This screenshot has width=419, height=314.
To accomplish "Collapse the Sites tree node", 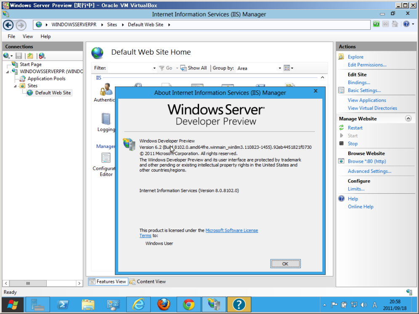I will click(16, 86).
